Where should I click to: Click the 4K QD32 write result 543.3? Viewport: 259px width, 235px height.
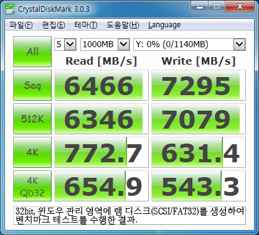(199, 186)
